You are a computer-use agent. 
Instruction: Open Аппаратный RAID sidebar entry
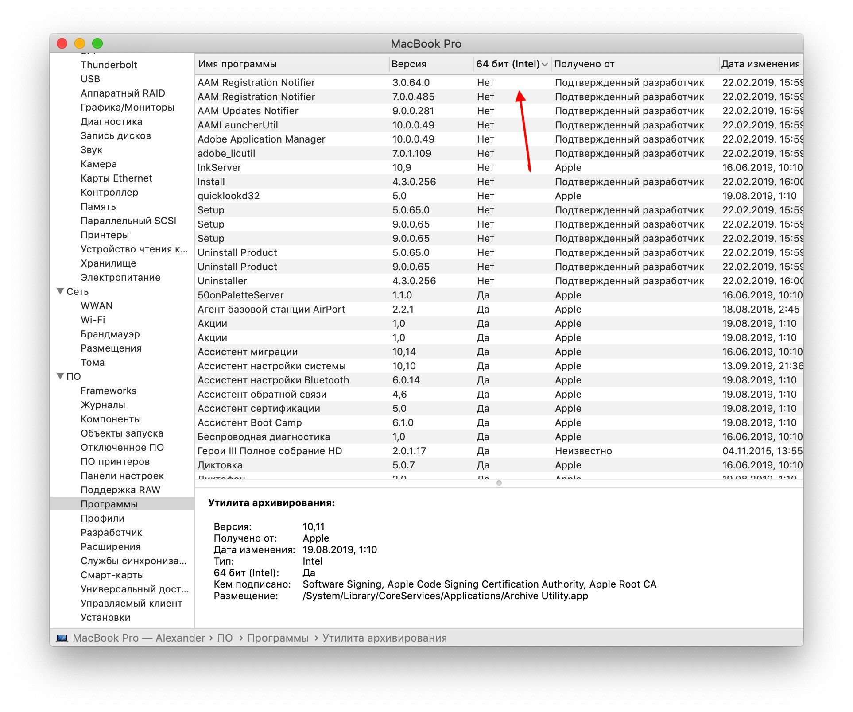(x=123, y=93)
